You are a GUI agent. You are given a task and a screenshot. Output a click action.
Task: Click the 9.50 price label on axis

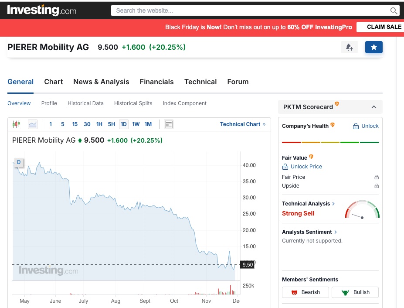coord(248,265)
